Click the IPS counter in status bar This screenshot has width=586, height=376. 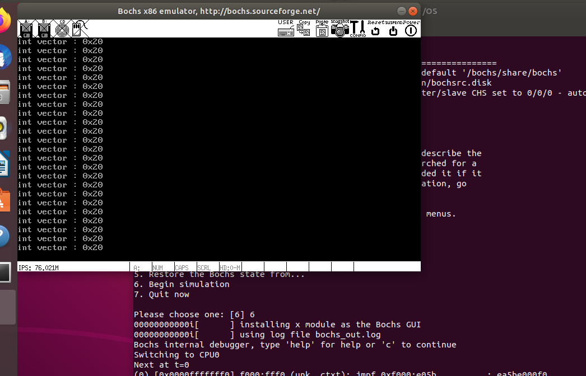(x=38, y=267)
